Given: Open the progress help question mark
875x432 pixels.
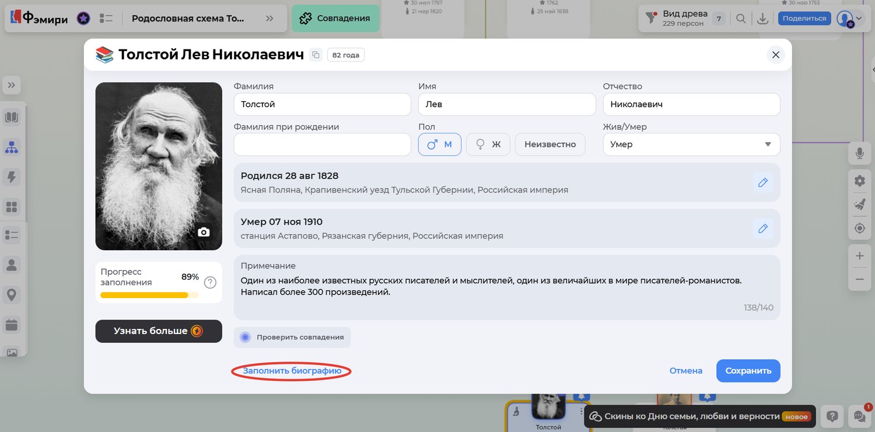Looking at the screenshot, I should (x=210, y=282).
